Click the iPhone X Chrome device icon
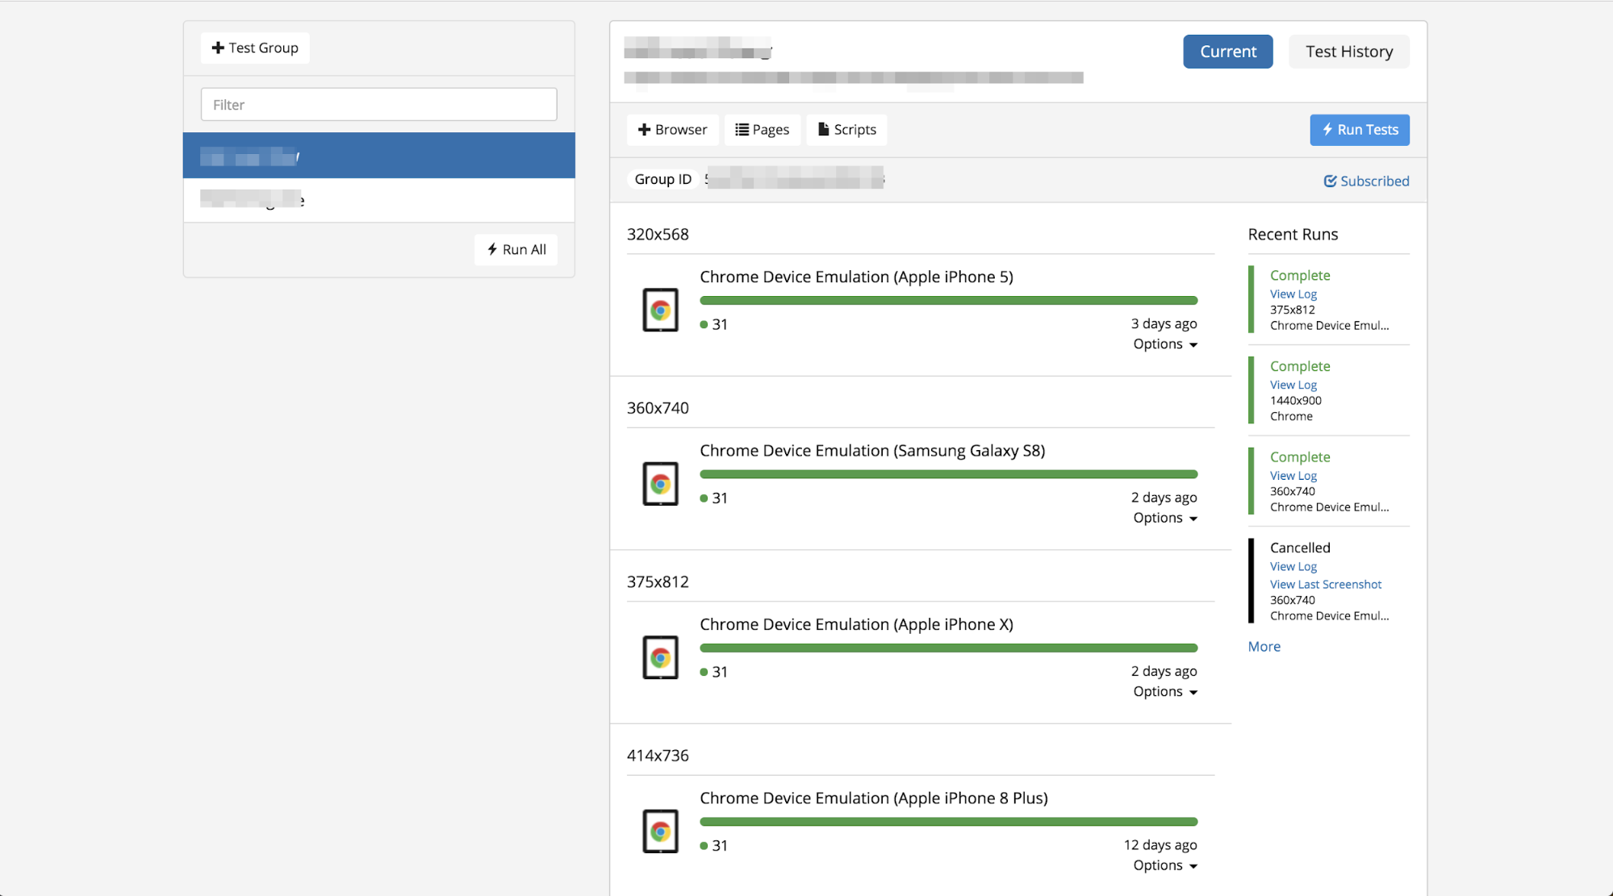The height and width of the screenshot is (896, 1613). [660, 658]
